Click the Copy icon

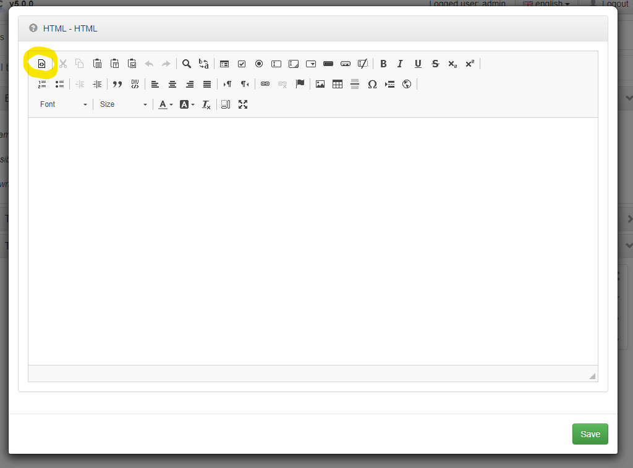(80, 64)
